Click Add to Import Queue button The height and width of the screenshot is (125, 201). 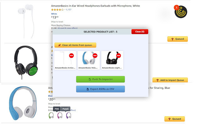(170, 80)
